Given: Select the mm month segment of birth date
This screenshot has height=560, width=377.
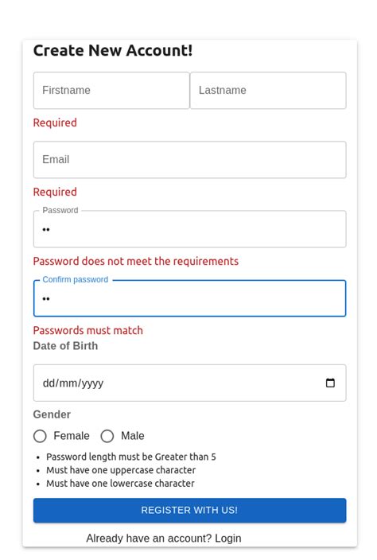Looking at the screenshot, I should tap(66, 383).
